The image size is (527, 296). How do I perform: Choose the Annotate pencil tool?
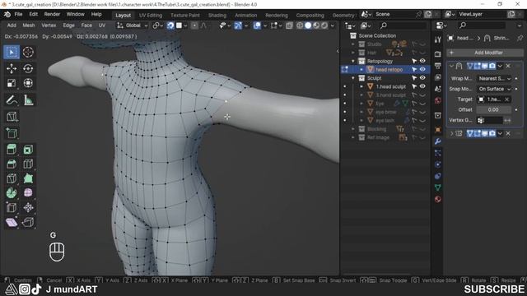pos(12,100)
